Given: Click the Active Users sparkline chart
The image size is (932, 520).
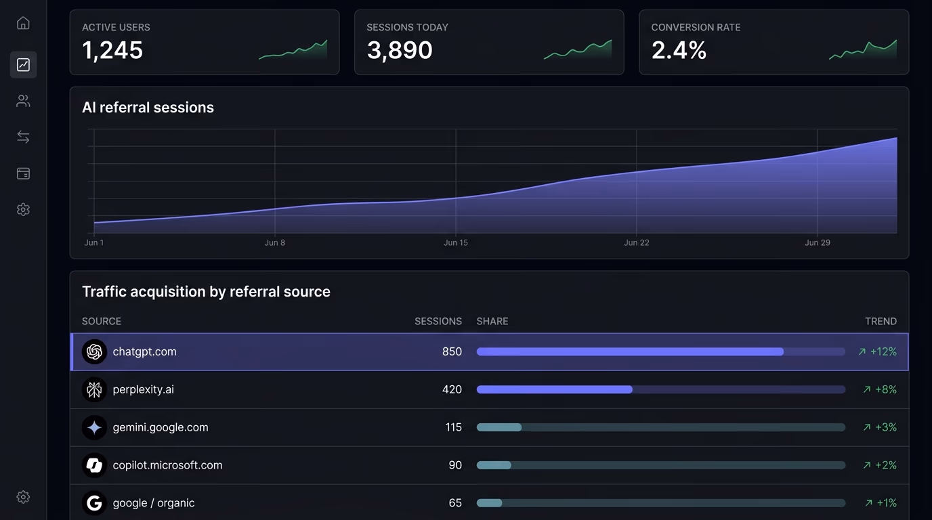Looking at the screenshot, I should click(293, 50).
